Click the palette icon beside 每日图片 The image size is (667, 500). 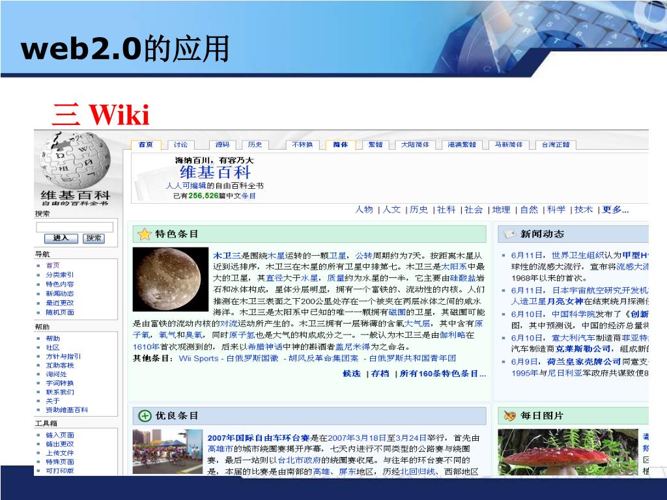tap(509, 416)
